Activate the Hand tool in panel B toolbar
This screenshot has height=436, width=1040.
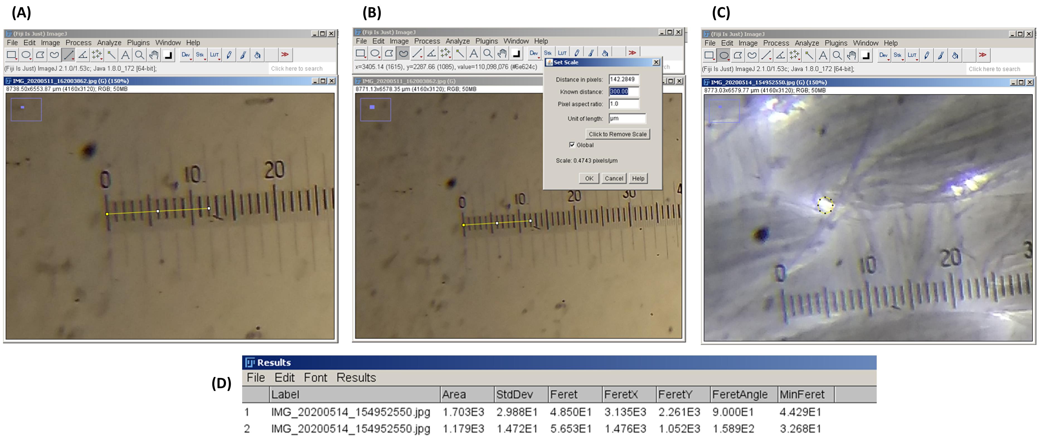click(x=502, y=53)
